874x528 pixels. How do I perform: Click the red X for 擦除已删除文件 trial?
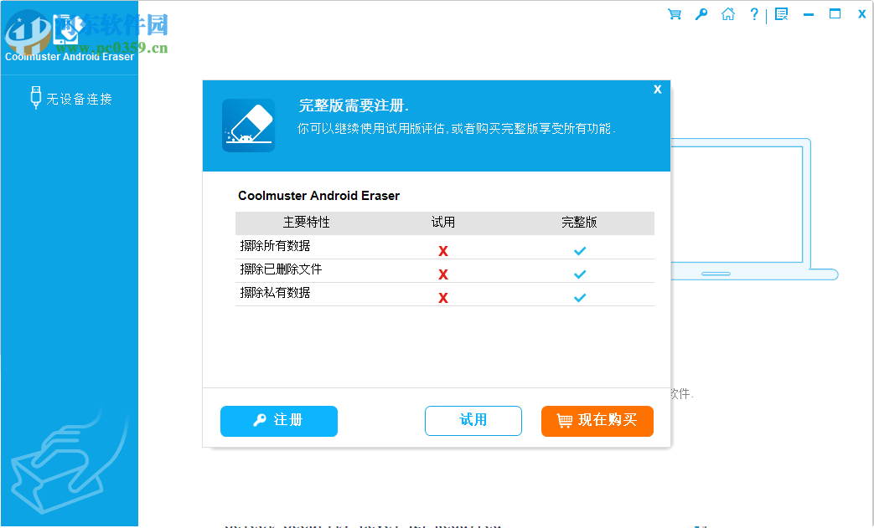[x=443, y=273]
